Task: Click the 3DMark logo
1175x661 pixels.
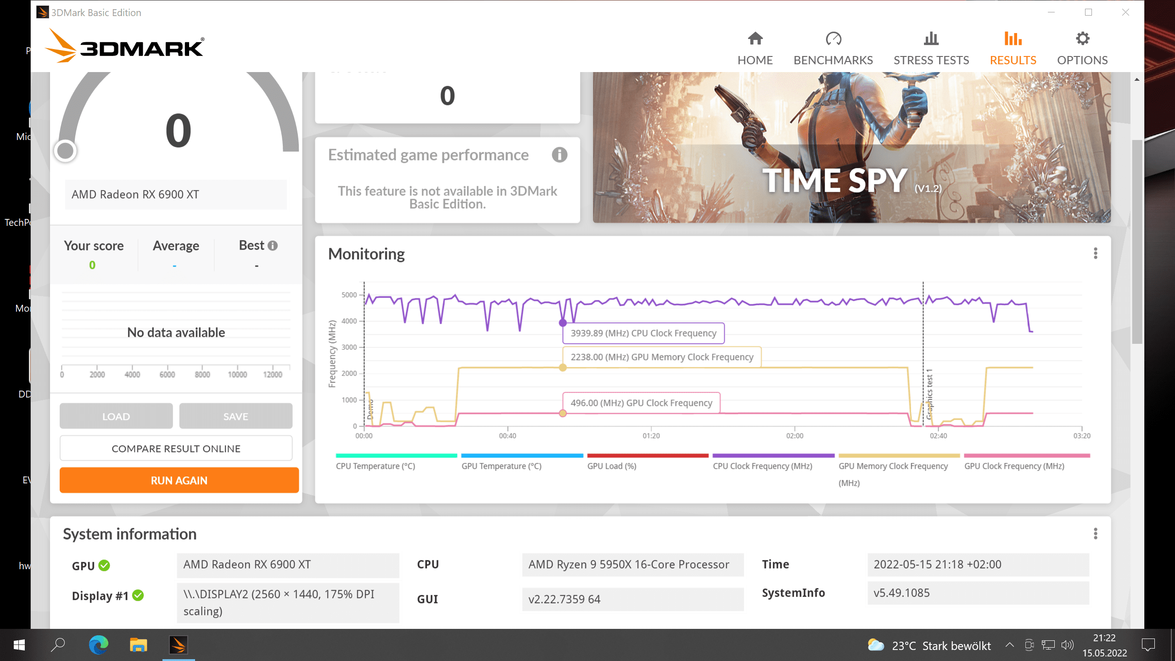Action: pyautogui.click(x=125, y=46)
